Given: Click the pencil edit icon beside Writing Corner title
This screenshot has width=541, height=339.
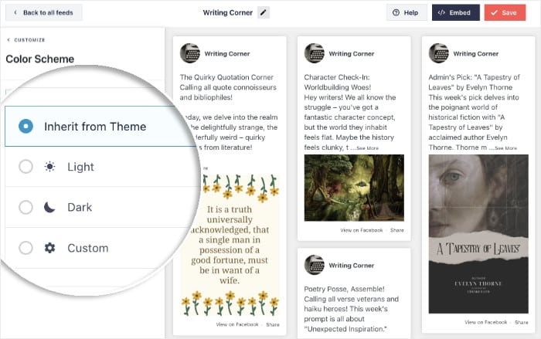Looking at the screenshot, I should coord(264,13).
